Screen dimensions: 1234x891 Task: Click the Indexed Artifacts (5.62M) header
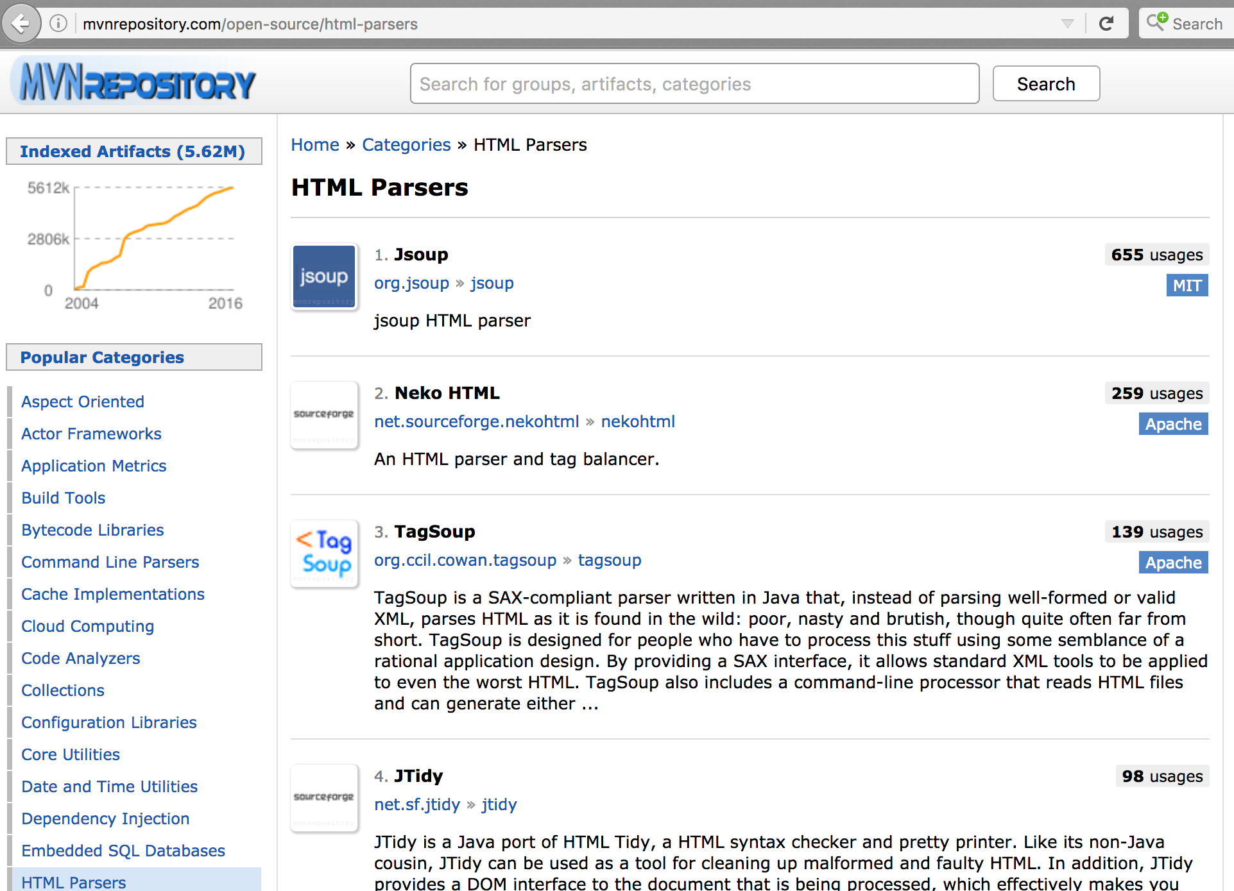pos(133,151)
